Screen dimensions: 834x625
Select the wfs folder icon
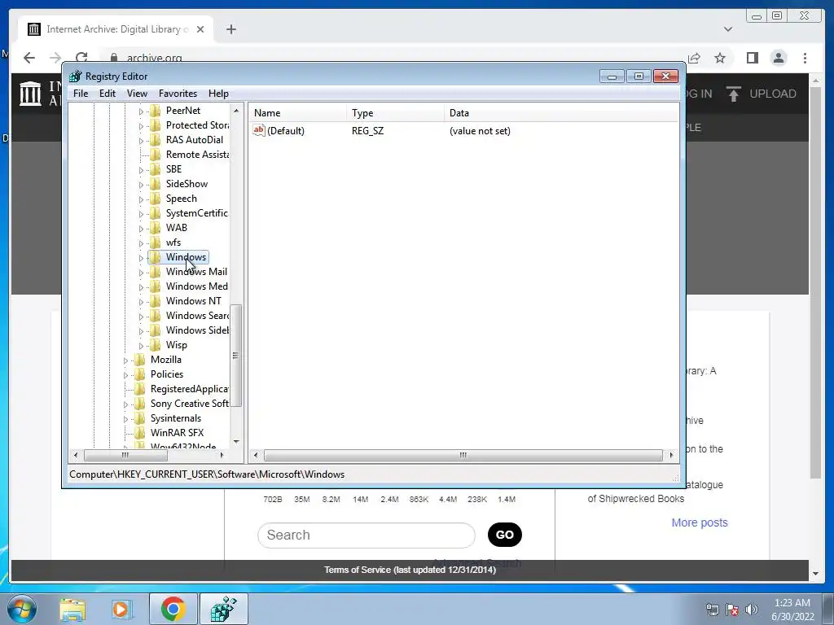tap(156, 243)
